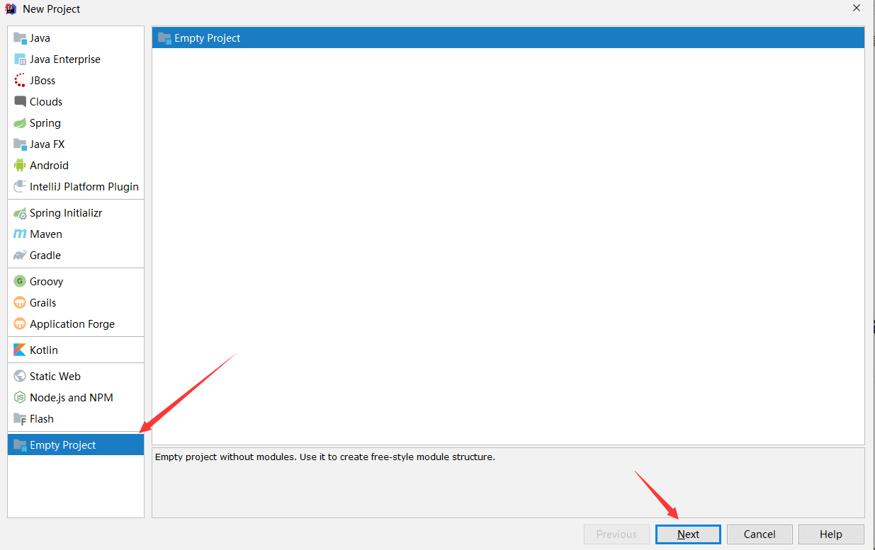Click the Cancel button

pos(760,534)
